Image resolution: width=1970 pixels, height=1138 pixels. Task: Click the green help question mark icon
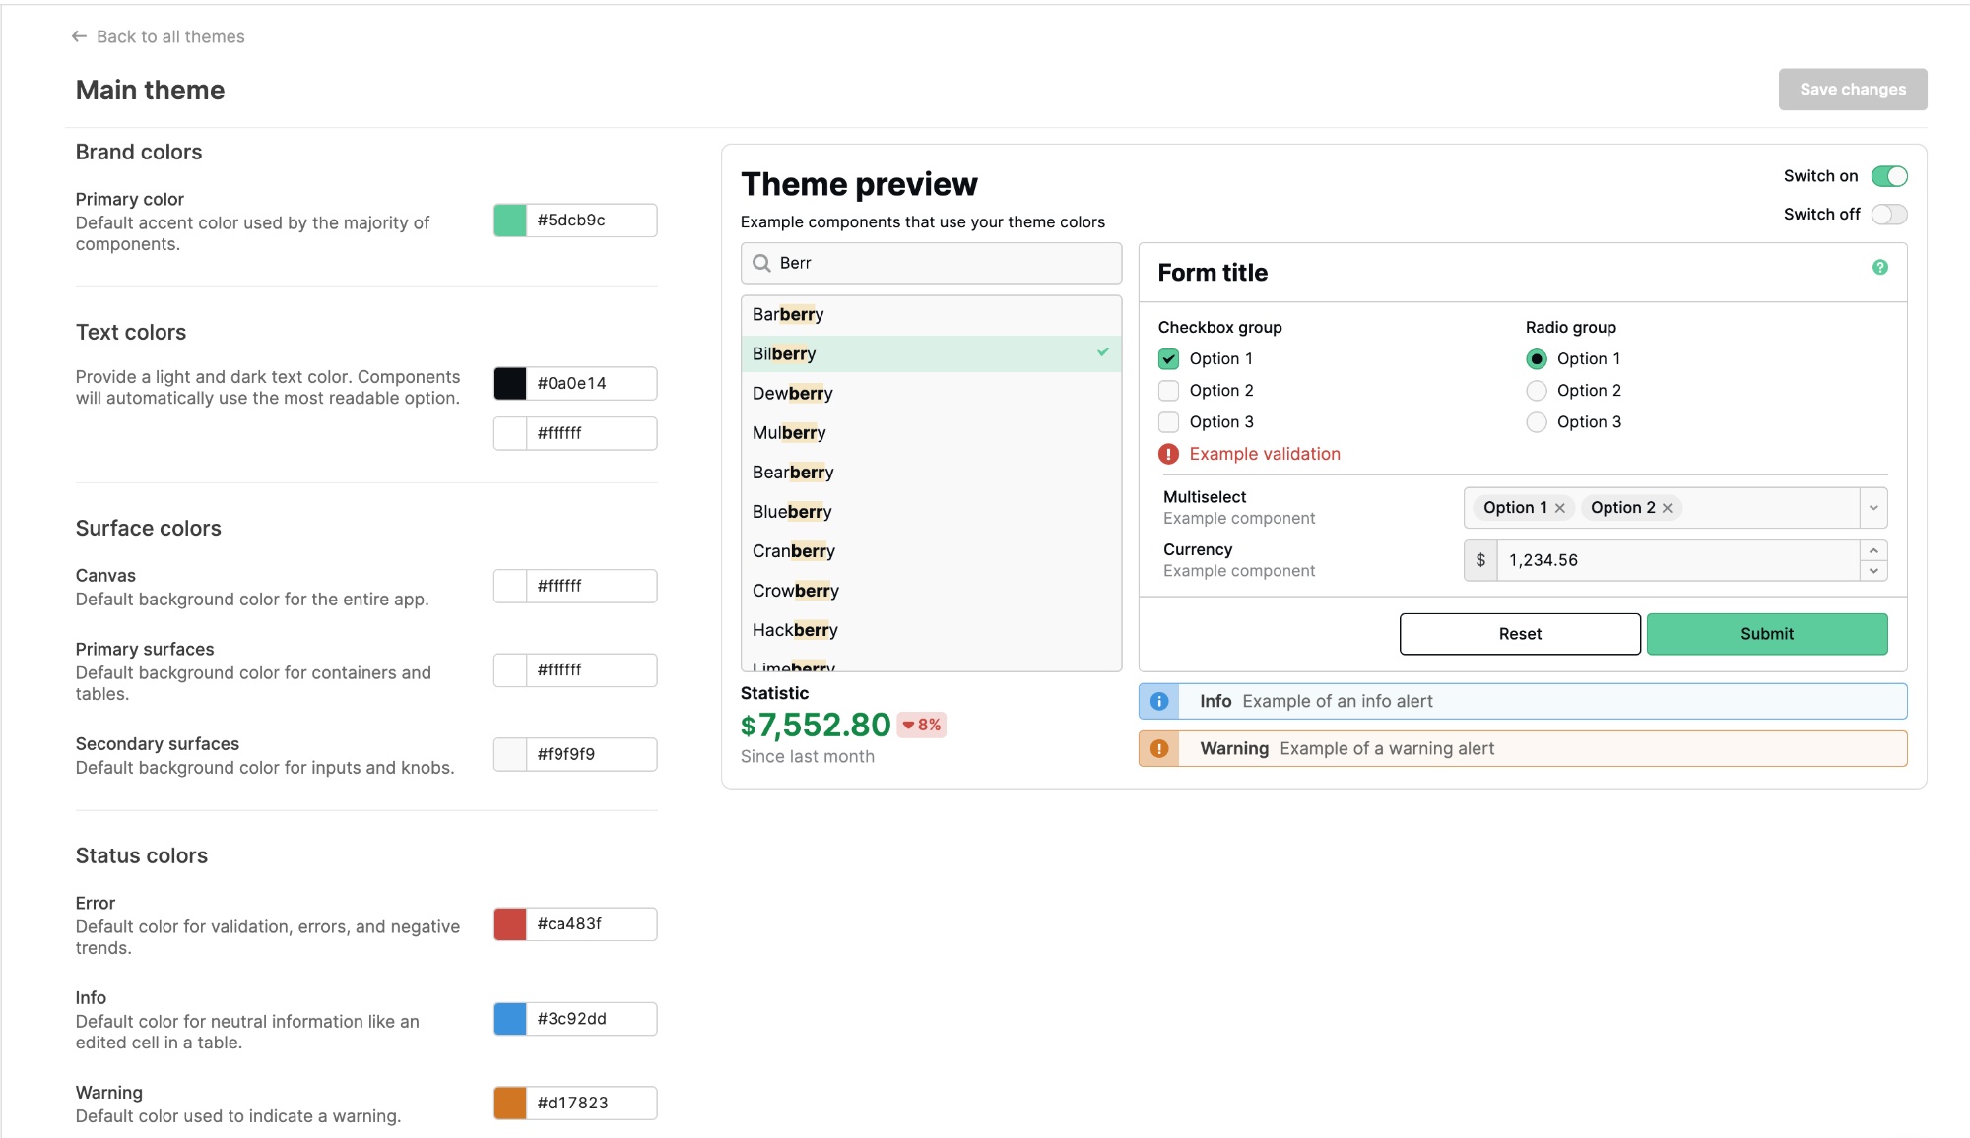click(x=1879, y=268)
